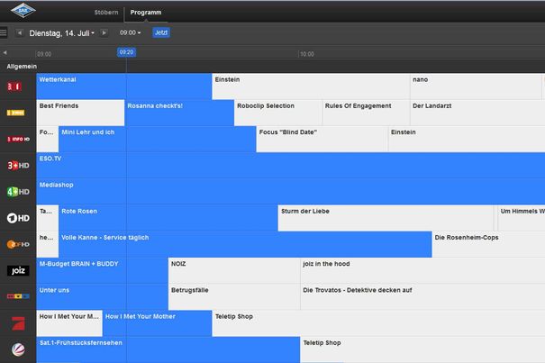Screen dimensions: 545x363
Task: Select the Sat.1 channel logo
Action: 18,348
